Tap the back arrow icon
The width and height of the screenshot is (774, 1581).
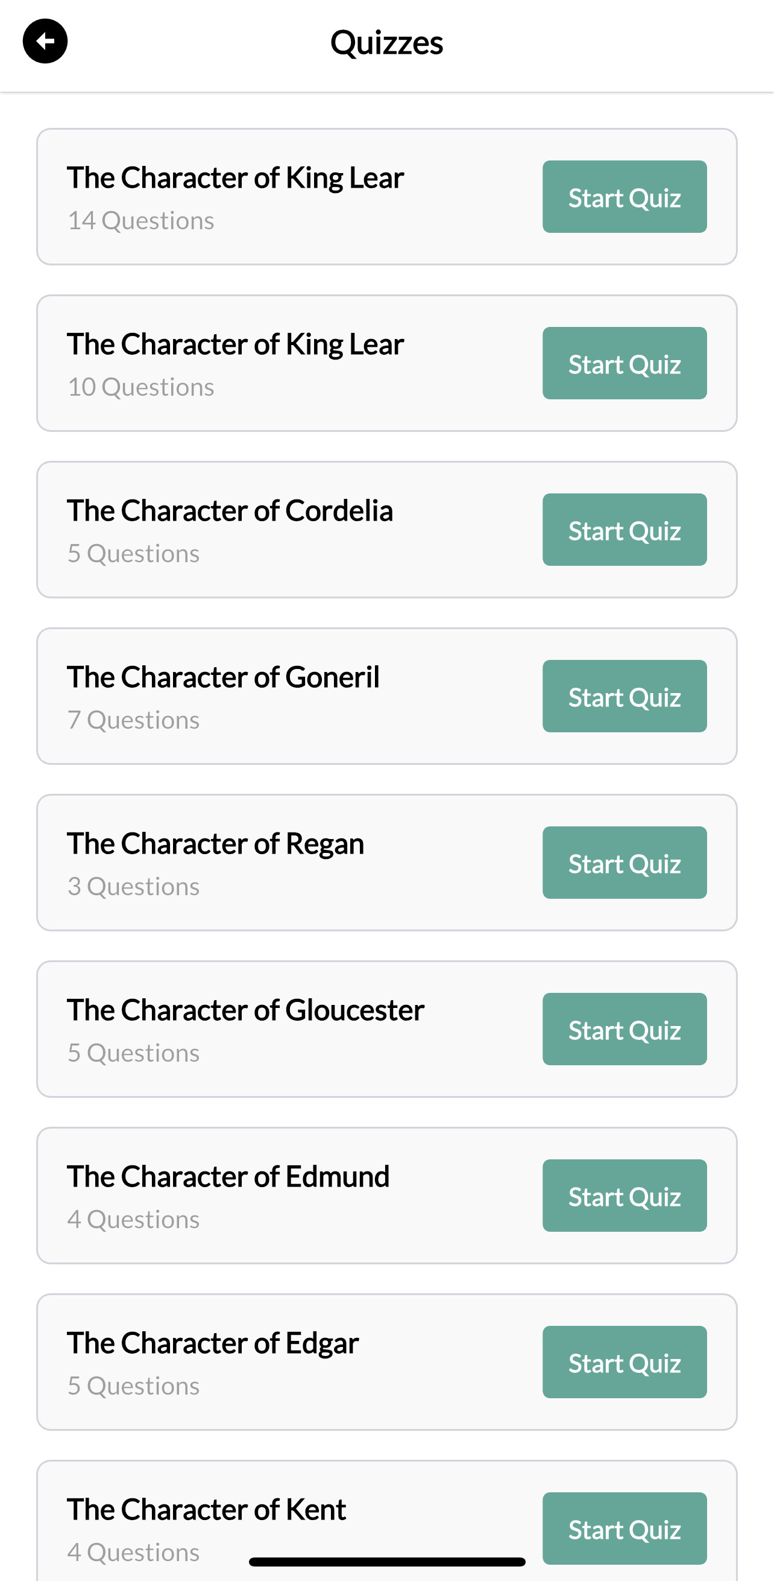click(x=45, y=41)
